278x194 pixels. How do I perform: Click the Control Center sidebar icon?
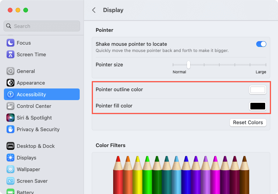10,106
